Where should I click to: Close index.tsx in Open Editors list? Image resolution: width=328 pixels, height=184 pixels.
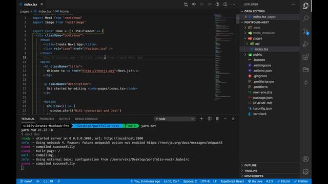pos(246,17)
